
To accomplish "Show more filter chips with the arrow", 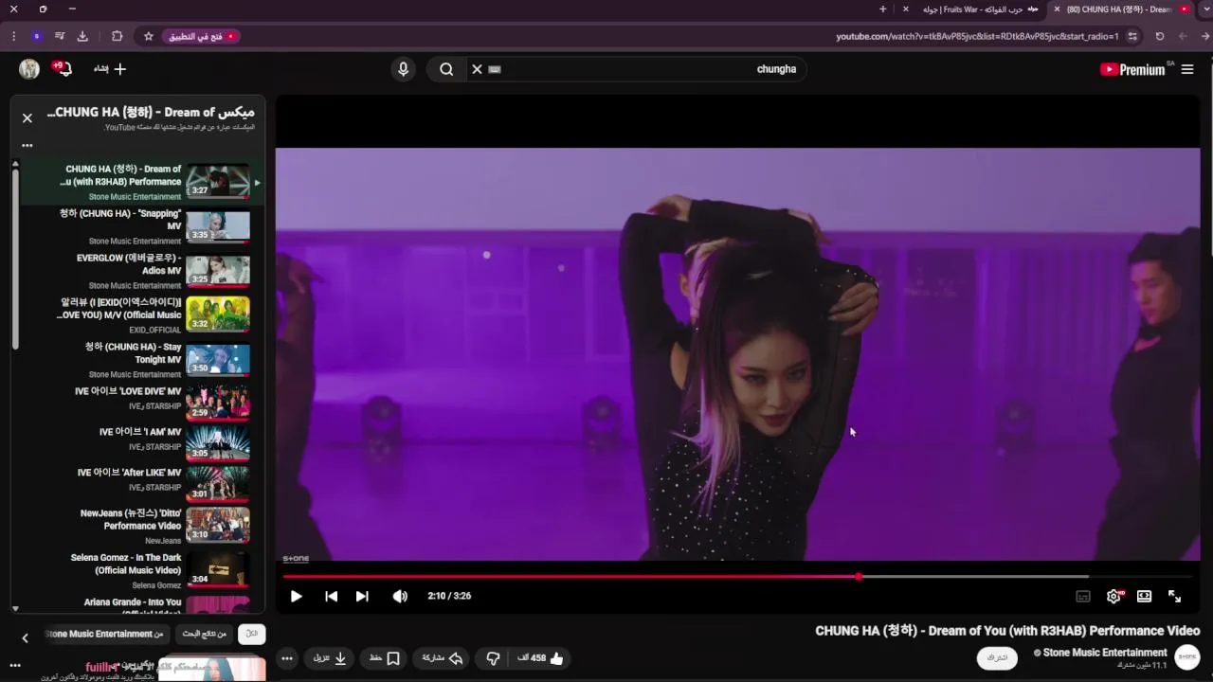I will point(26,638).
